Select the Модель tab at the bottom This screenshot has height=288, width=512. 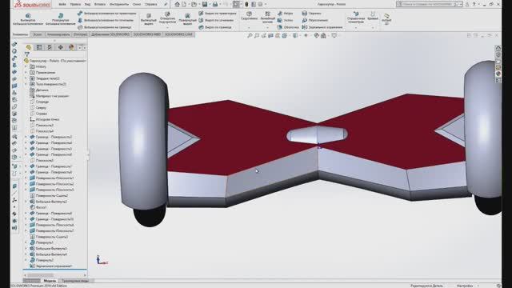point(50,281)
